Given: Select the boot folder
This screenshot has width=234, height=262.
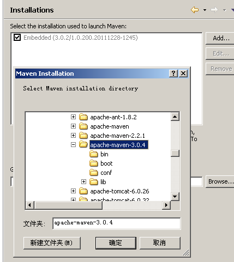Looking at the screenshot, I should click(106, 163).
